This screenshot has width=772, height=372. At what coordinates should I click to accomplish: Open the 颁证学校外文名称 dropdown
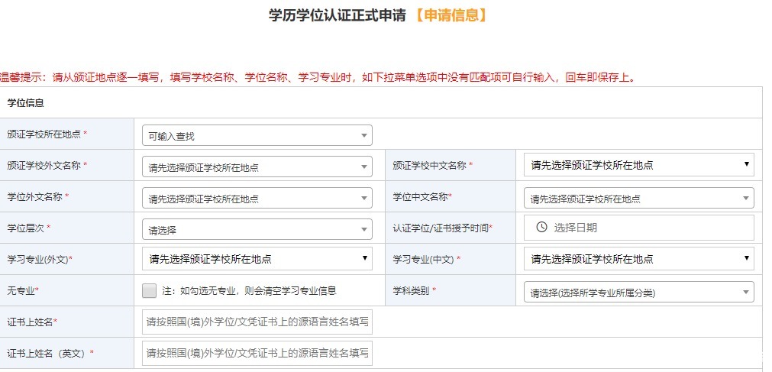(257, 167)
